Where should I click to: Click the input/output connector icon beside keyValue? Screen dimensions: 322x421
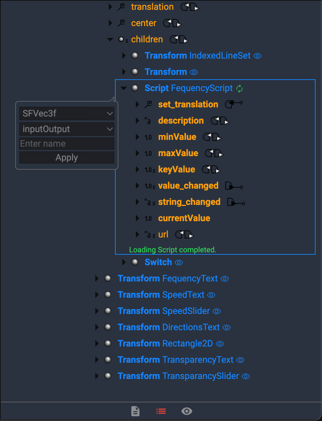211,169
